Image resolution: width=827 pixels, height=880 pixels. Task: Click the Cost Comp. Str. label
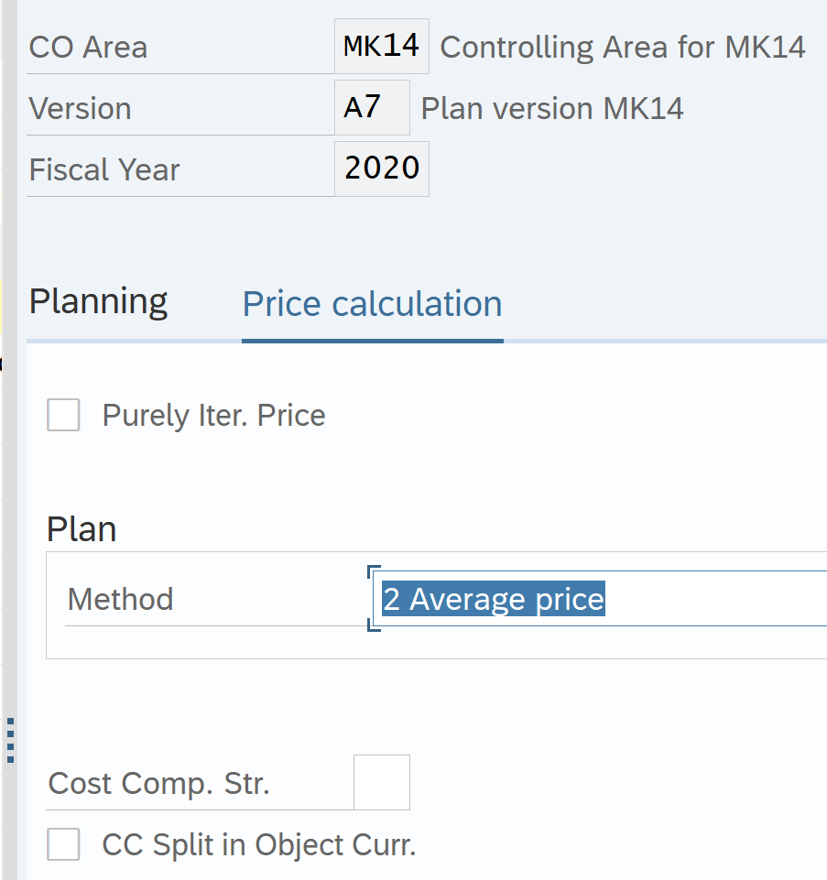(x=158, y=784)
